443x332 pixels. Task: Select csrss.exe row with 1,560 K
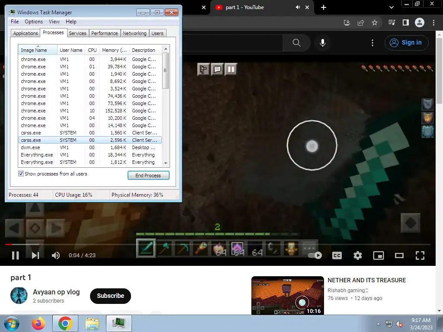[90, 133]
